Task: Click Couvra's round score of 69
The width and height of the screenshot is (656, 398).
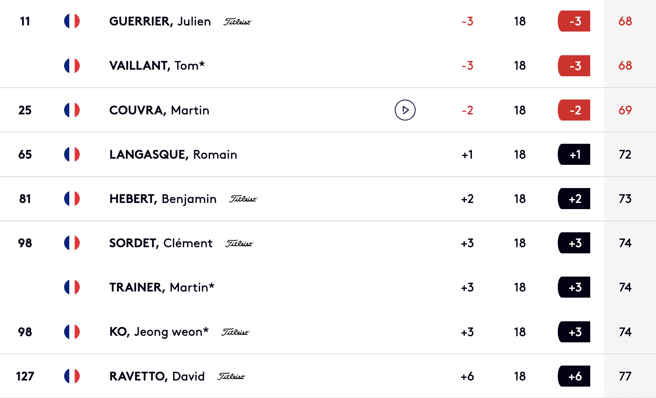Action: click(x=625, y=110)
